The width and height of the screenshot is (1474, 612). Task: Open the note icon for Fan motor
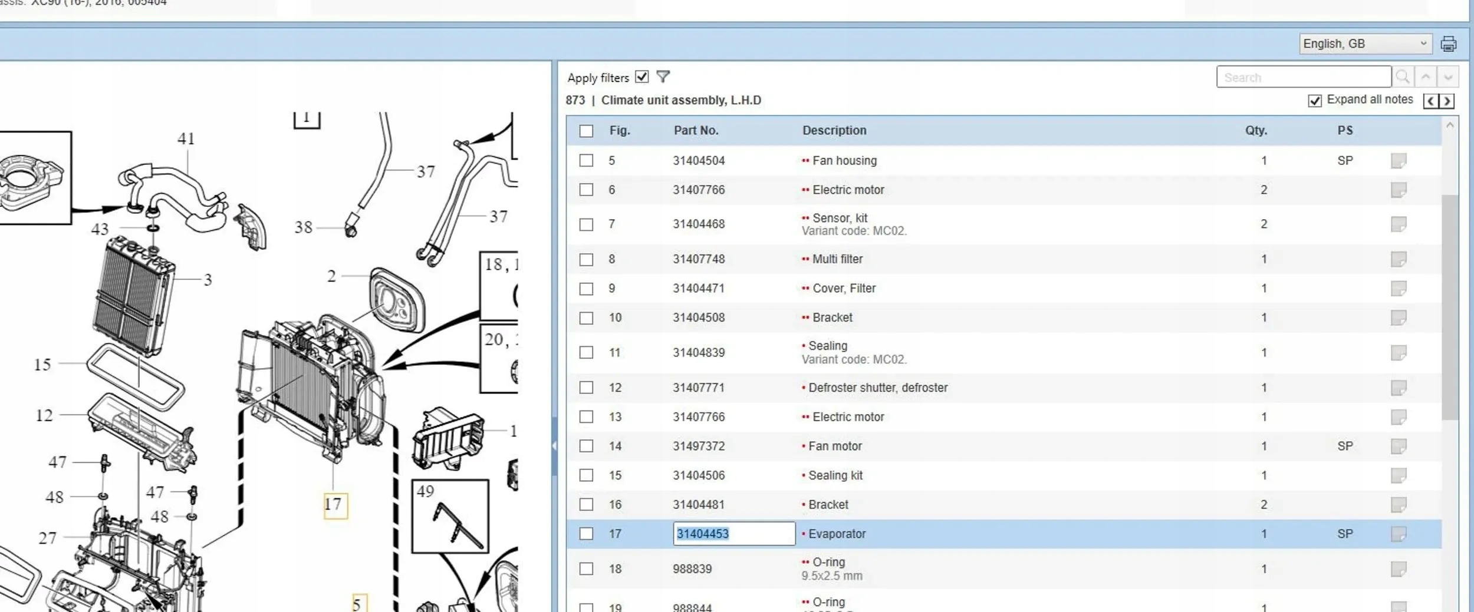click(1399, 446)
